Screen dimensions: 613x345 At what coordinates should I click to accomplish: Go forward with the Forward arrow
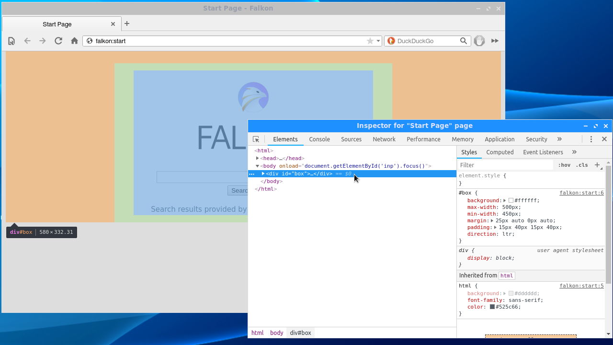(43, 41)
